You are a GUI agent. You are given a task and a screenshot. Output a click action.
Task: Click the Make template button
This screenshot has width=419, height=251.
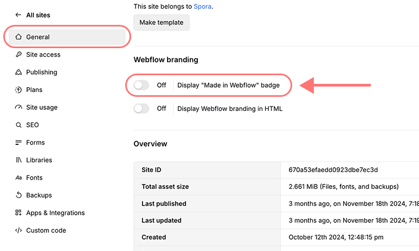click(162, 22)
